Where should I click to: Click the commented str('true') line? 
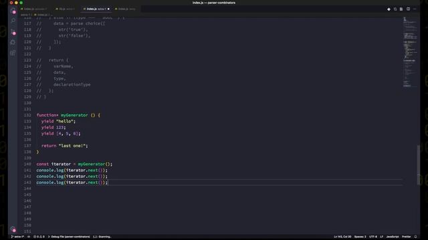point(62,29)
